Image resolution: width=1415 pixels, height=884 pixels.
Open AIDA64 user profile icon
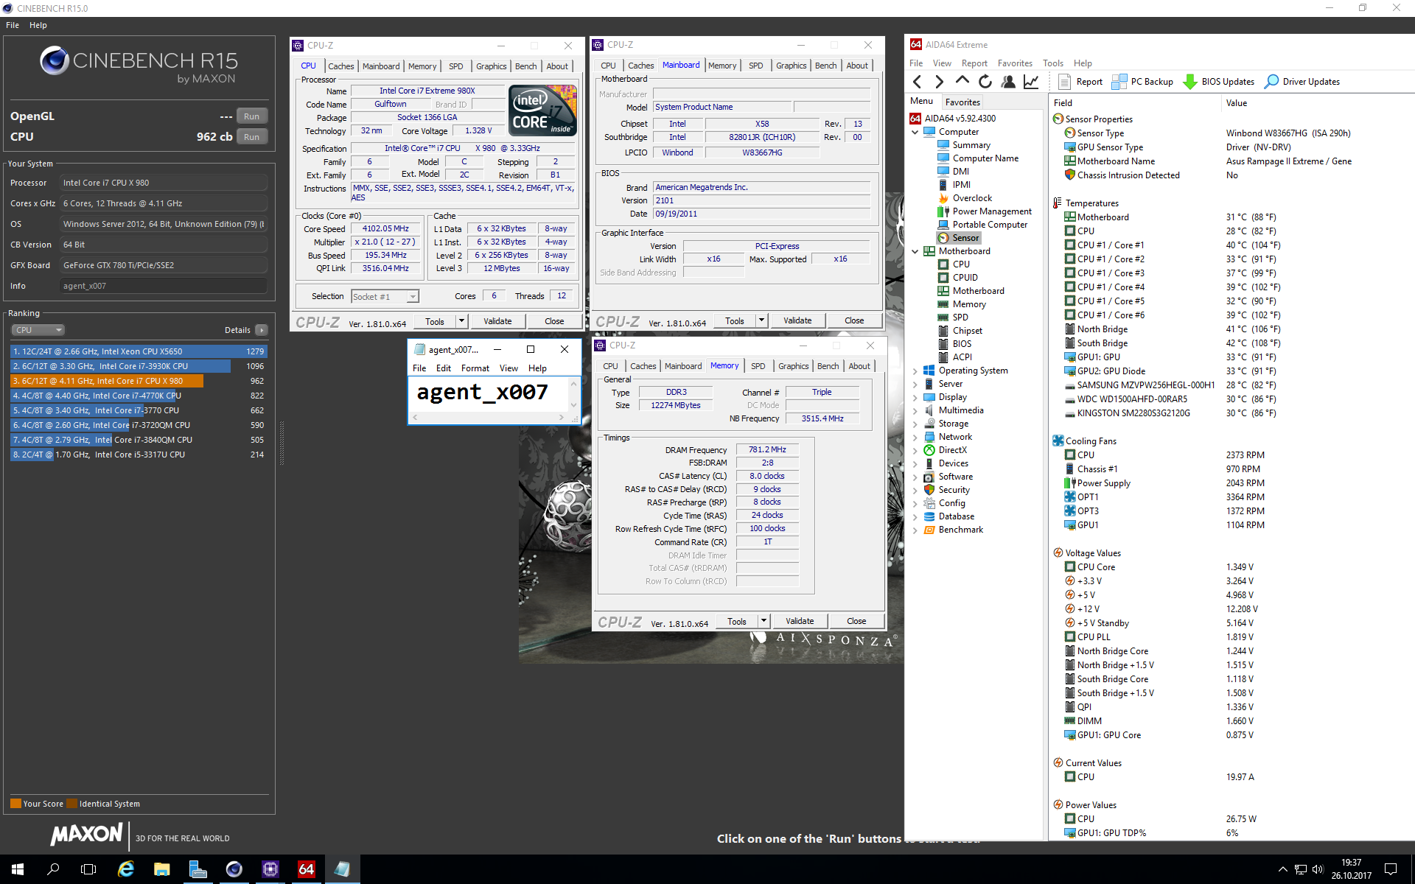point(1008,82)
